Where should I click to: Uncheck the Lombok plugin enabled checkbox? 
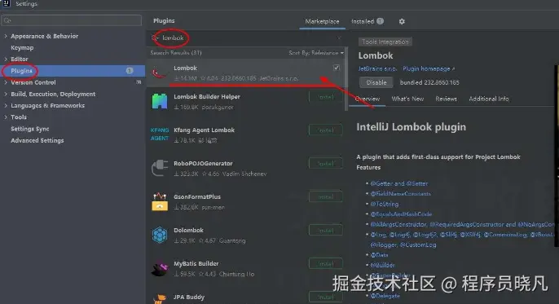coord(337,68)
